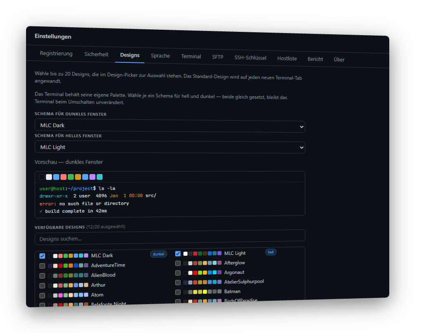Click the amber yellow preview palette swatch
Viewport: 424px width, 333px height.
[78, 177]
